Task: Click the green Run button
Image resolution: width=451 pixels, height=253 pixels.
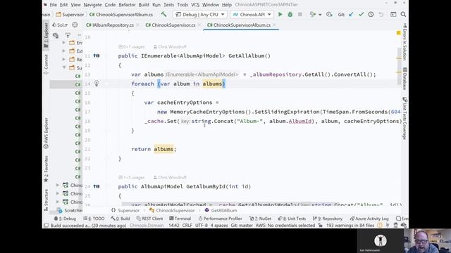Action: 280,14
